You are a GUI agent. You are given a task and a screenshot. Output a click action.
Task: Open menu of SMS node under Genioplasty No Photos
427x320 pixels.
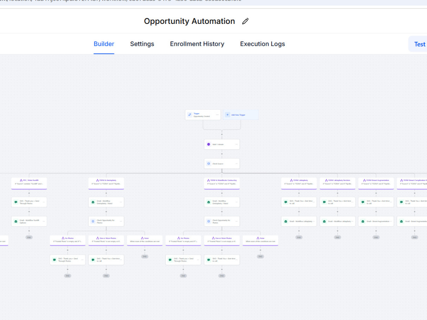[x=82, y=260]
